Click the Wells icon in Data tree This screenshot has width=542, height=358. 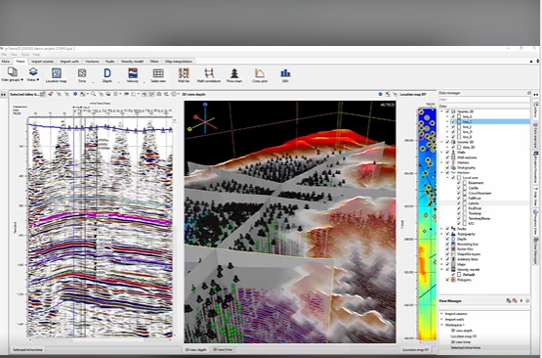pos(453,153)
